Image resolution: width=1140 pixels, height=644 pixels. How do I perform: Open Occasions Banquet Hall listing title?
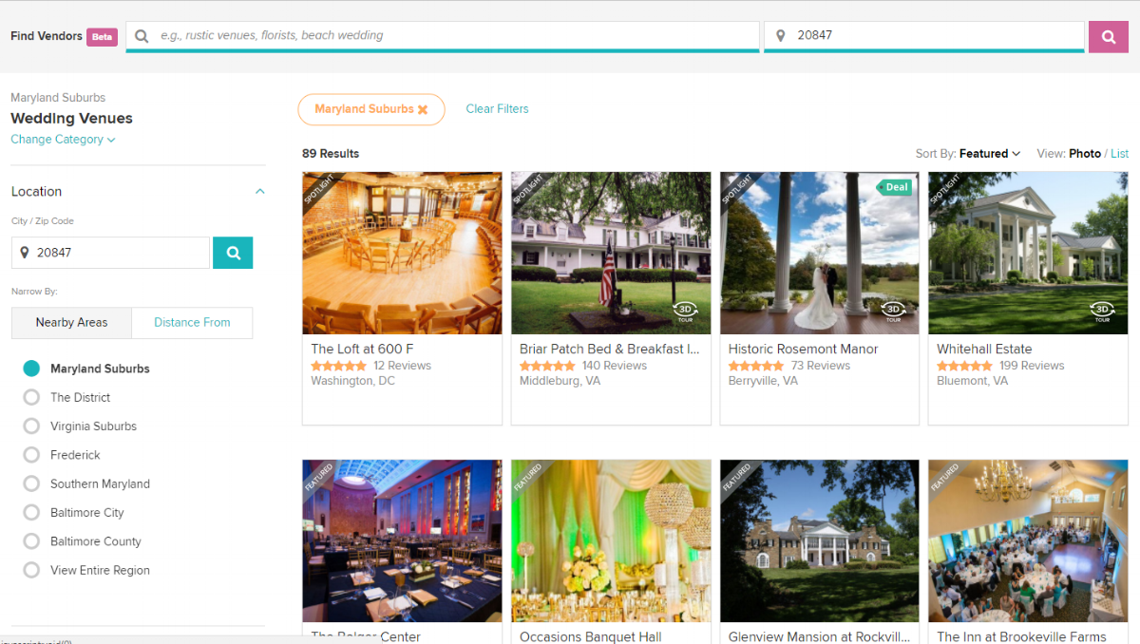click(591, 636)
